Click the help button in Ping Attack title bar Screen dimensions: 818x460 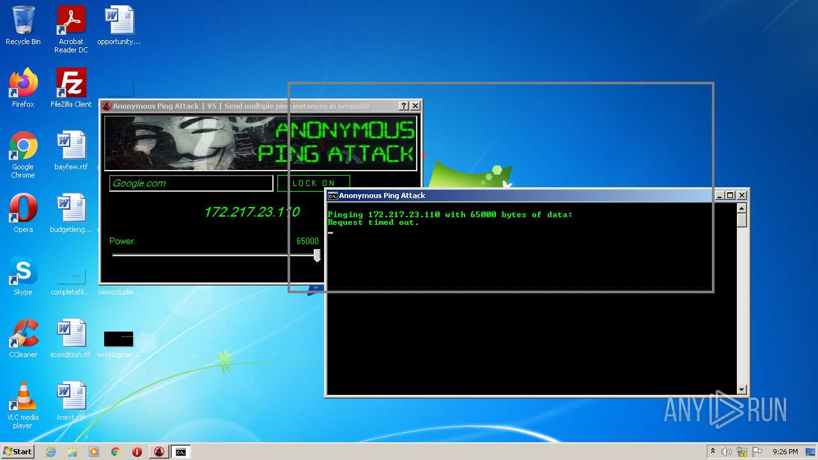404,106
